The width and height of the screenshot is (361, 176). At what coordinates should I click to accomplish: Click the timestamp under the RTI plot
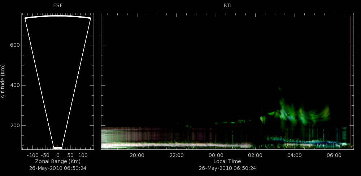coord(227,168)
